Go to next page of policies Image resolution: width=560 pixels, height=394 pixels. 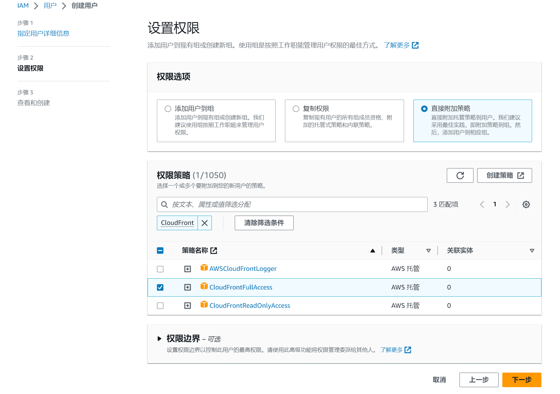[508, 204]
